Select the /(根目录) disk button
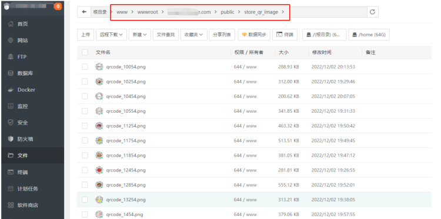This screenshot has width=441, height=219. (x=324, y=35)
